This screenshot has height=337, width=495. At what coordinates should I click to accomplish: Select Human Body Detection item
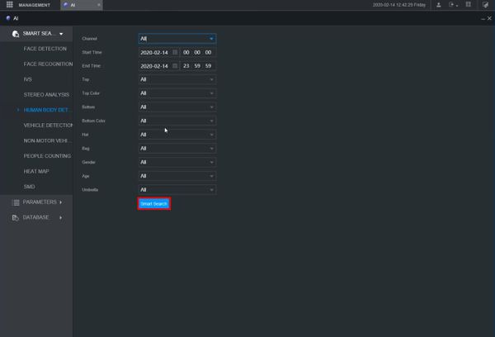(47, 110)
